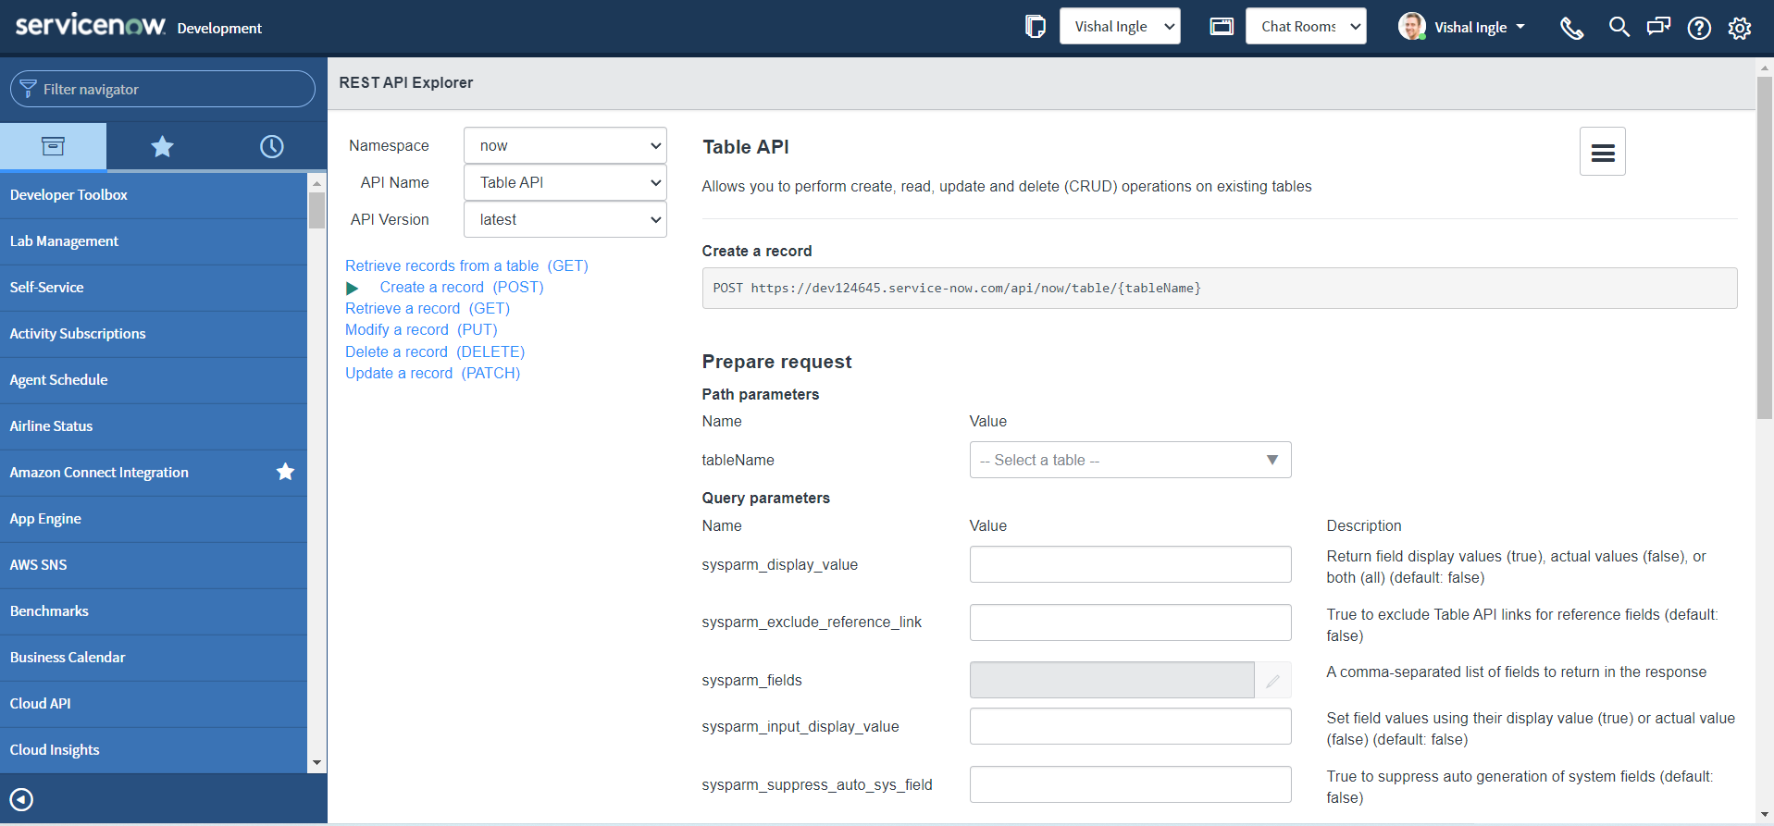Open the API Version dropdown

coord(564,219)
